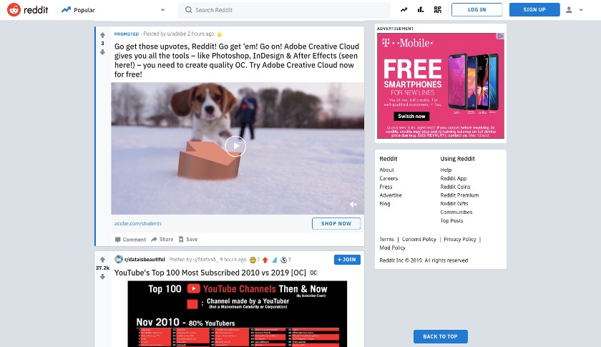601x347 pixels.
Task: Open the YouTube Channels Then & Now image
Action: pos(238,313)
